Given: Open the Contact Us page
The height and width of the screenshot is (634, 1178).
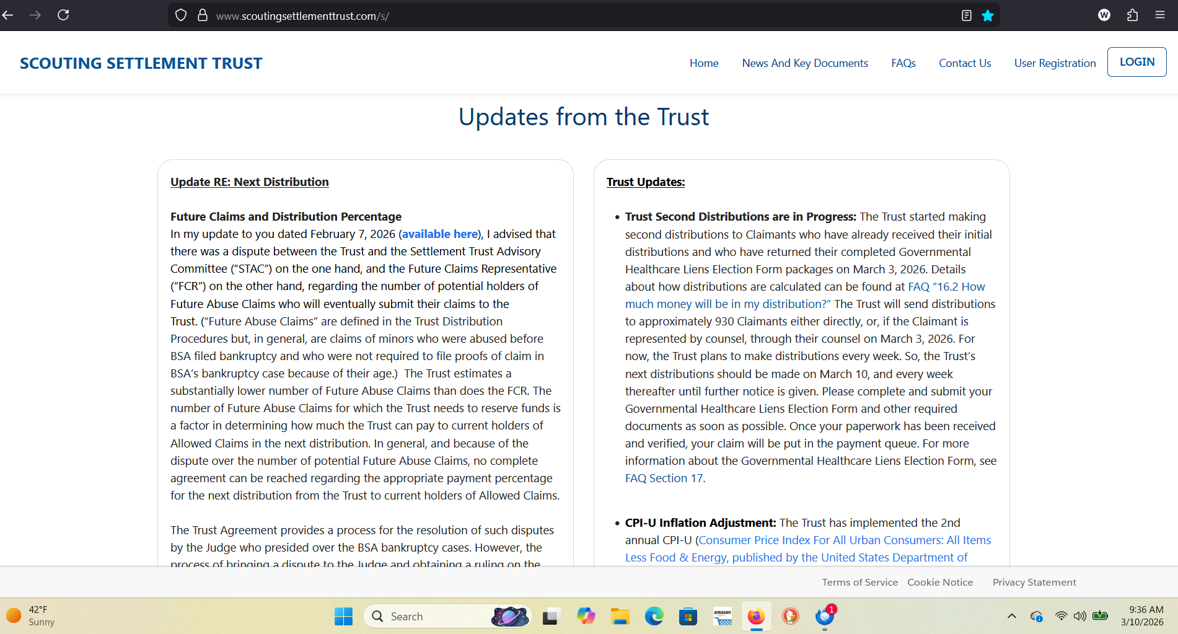Looking at the screenshot, I should point(964,63).
